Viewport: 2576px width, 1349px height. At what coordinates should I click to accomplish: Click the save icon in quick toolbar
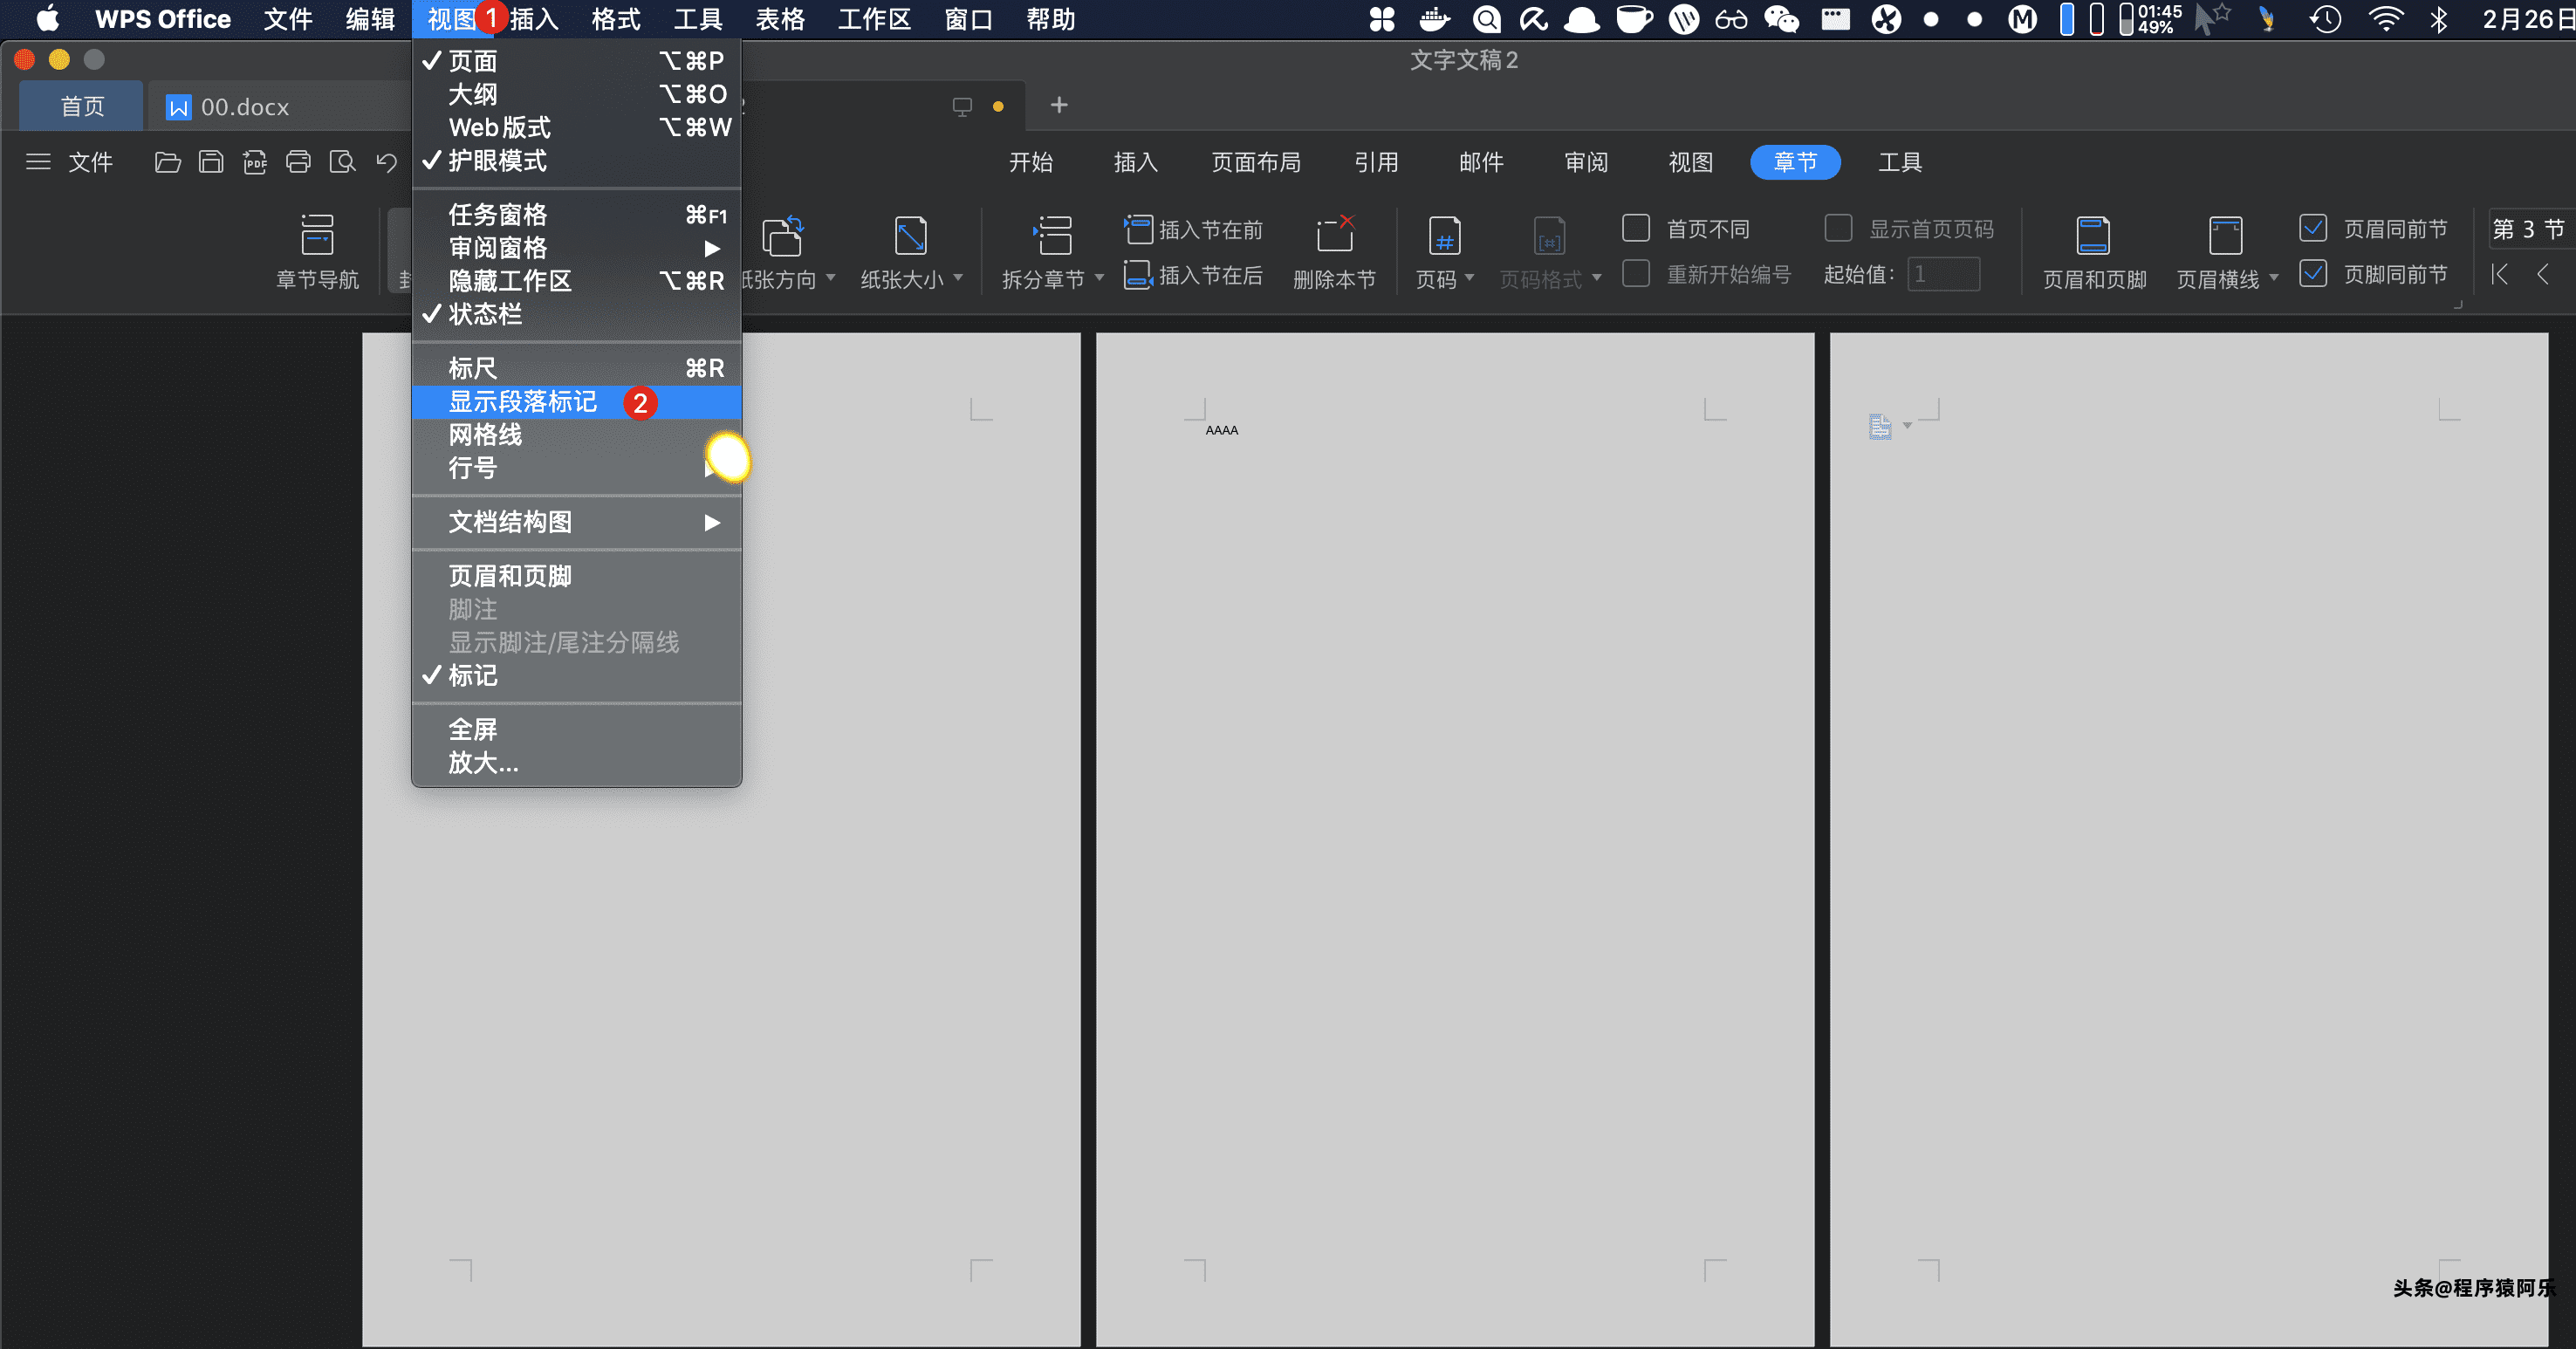[x=211, y=162]
